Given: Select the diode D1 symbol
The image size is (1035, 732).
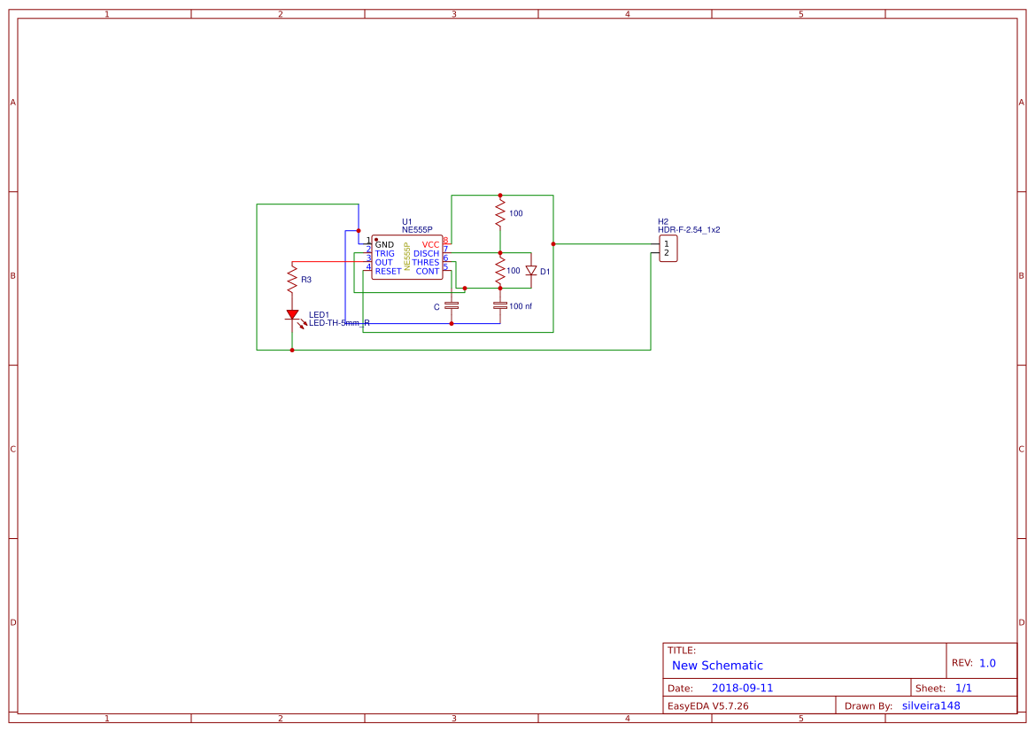Looking at the screenshot, I should pos(531,271).
